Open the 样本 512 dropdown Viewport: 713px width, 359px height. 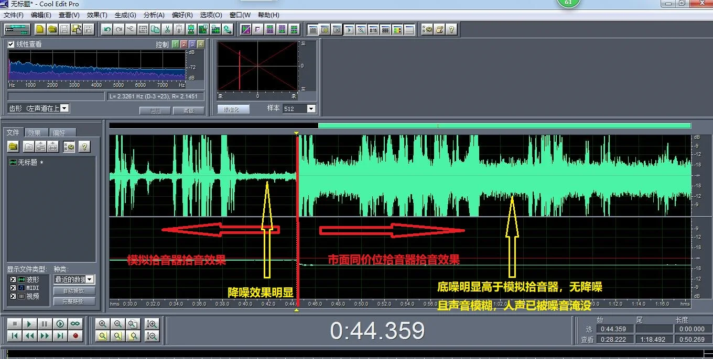(311, 109)
